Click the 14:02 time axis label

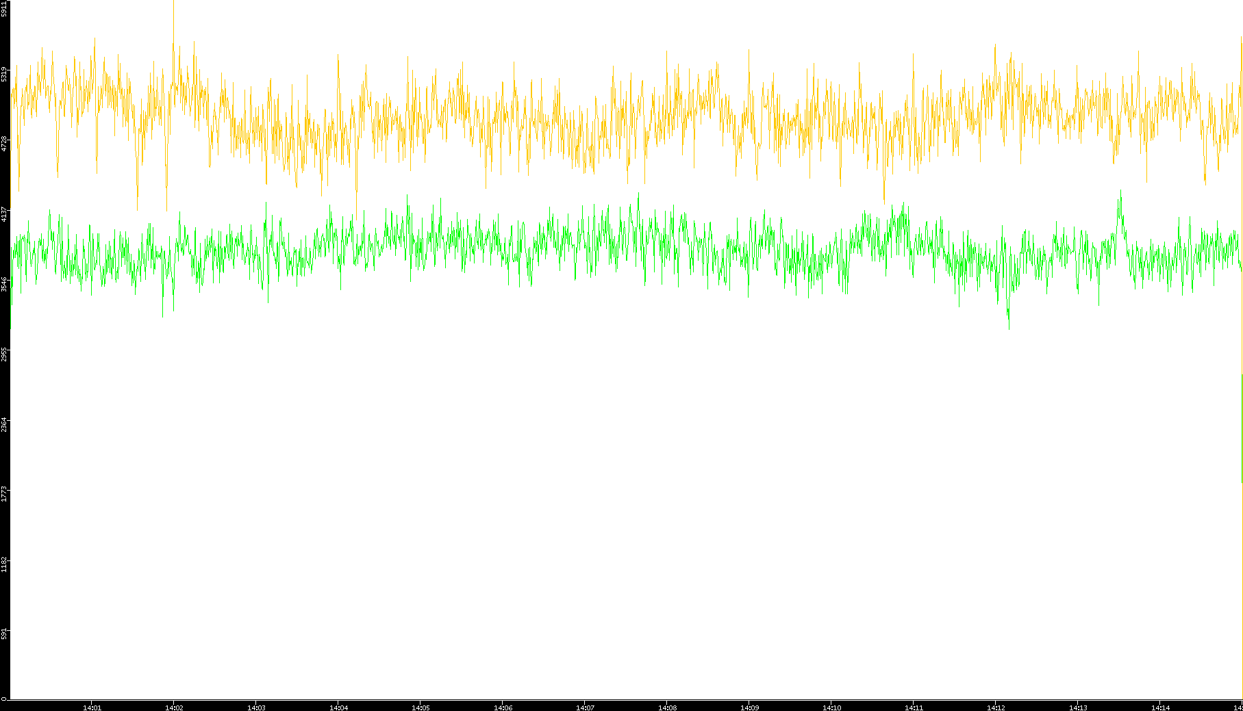click(174, 708)
